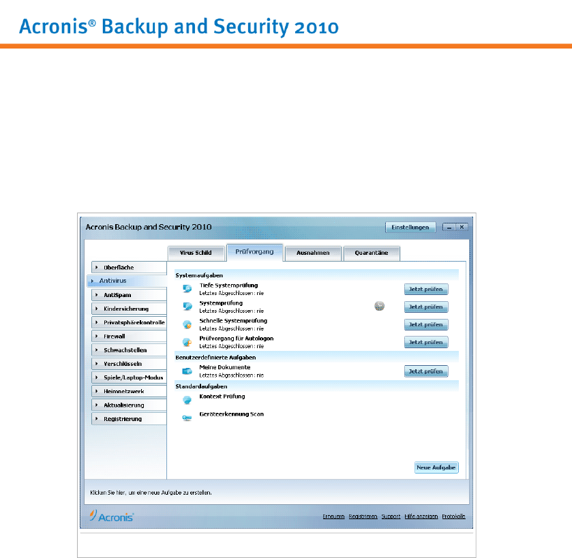The image size is (572, 558).
Task: Click the Erneuern link
Action: tap(333, 516)
